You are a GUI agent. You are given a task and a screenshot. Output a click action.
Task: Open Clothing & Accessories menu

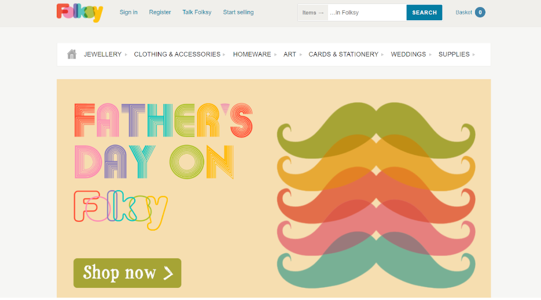(177, 54)
